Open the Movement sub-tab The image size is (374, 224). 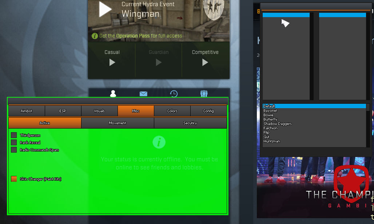coord(118,123)
